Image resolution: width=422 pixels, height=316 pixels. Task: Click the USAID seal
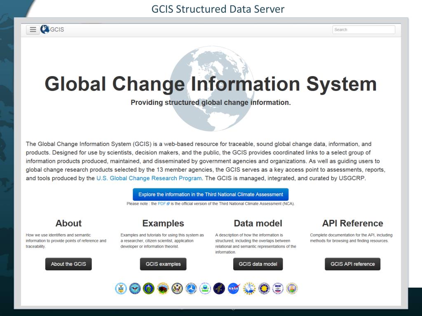278,288
